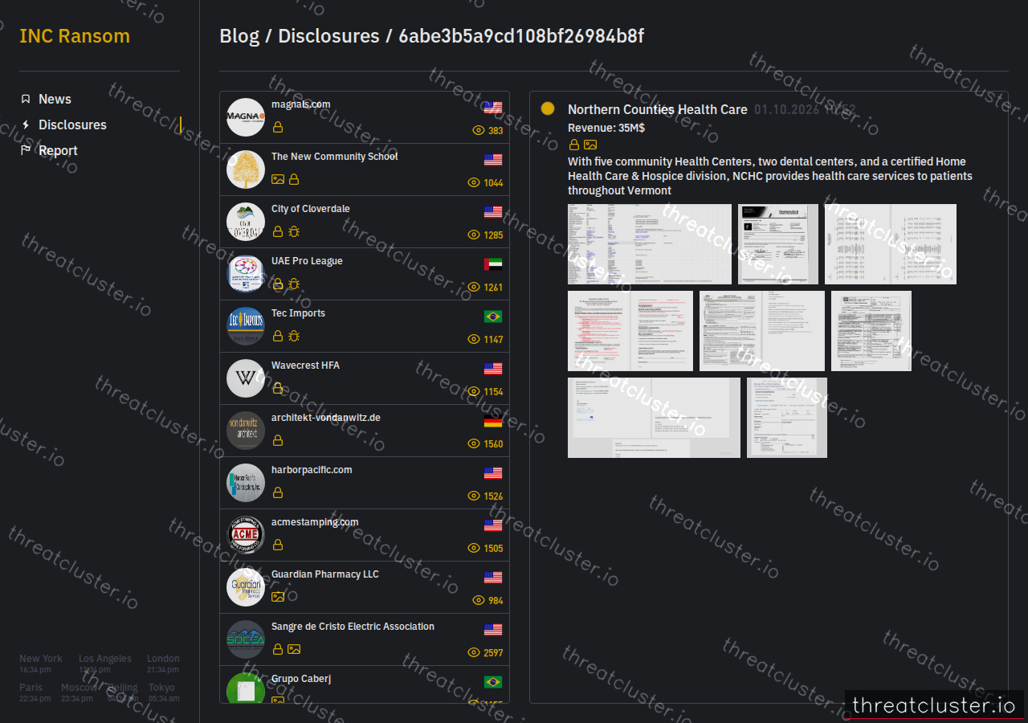The image size is (1028, 723).
Task: Select the Wavecrest HFA entry
Action: pos(365,378)
